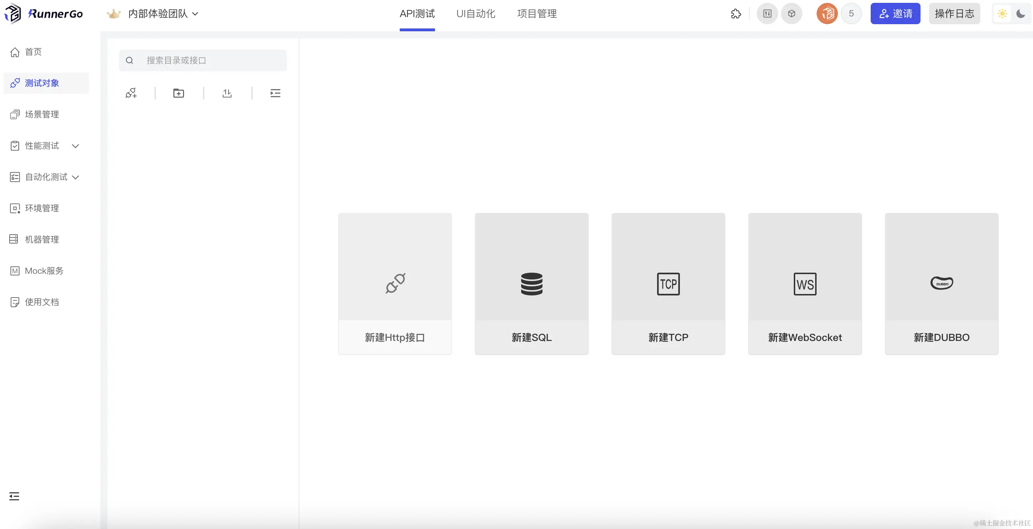This screenshot has width=1033, height=529.
Task: Click the new folder icon
Action: (178, 93)
